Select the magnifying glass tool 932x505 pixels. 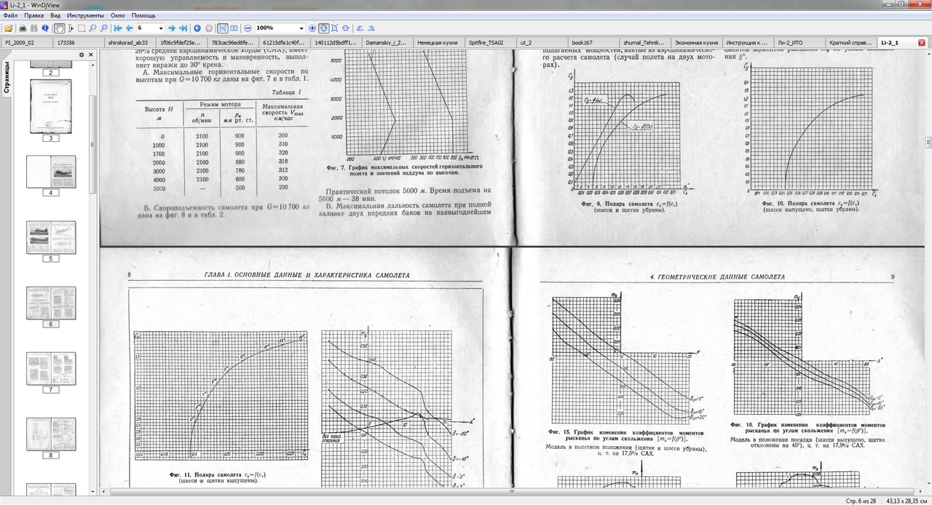[x=92, y=28]
